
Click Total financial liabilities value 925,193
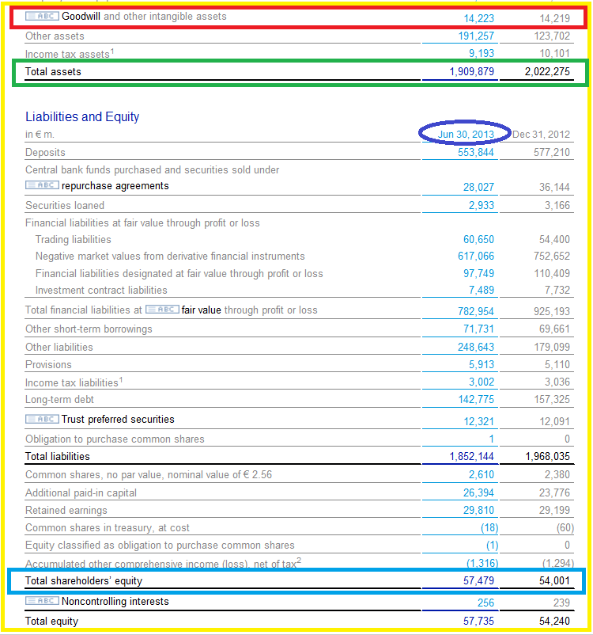[x=552, y=311]
